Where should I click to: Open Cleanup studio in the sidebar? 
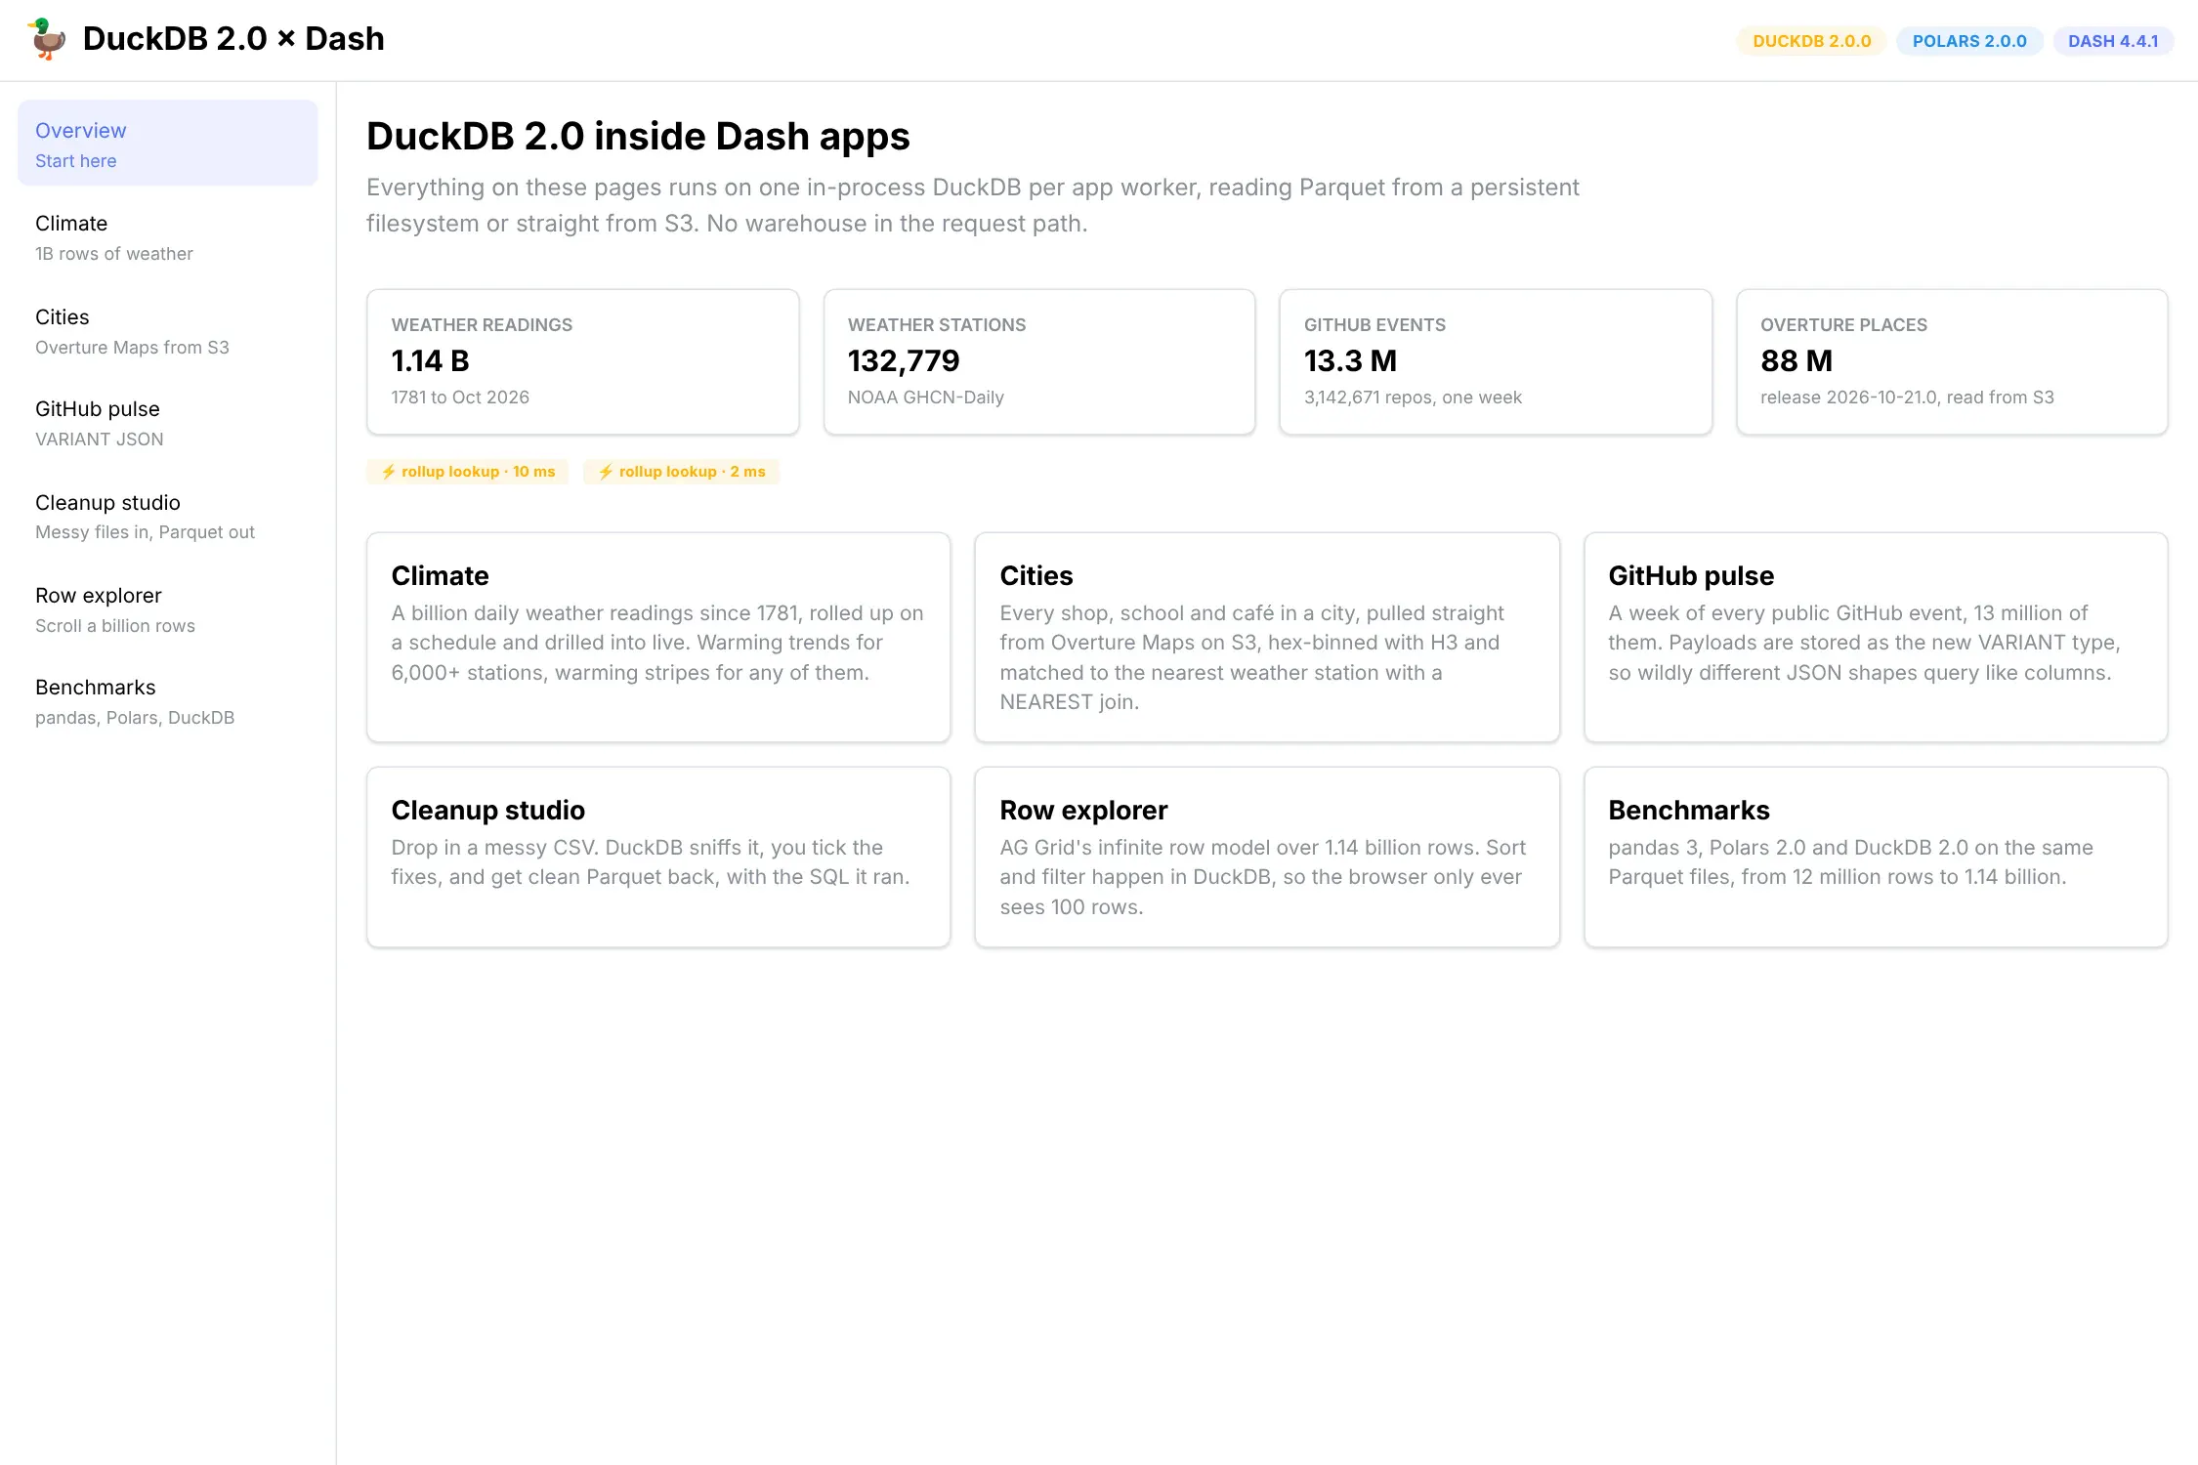[168, 517]
